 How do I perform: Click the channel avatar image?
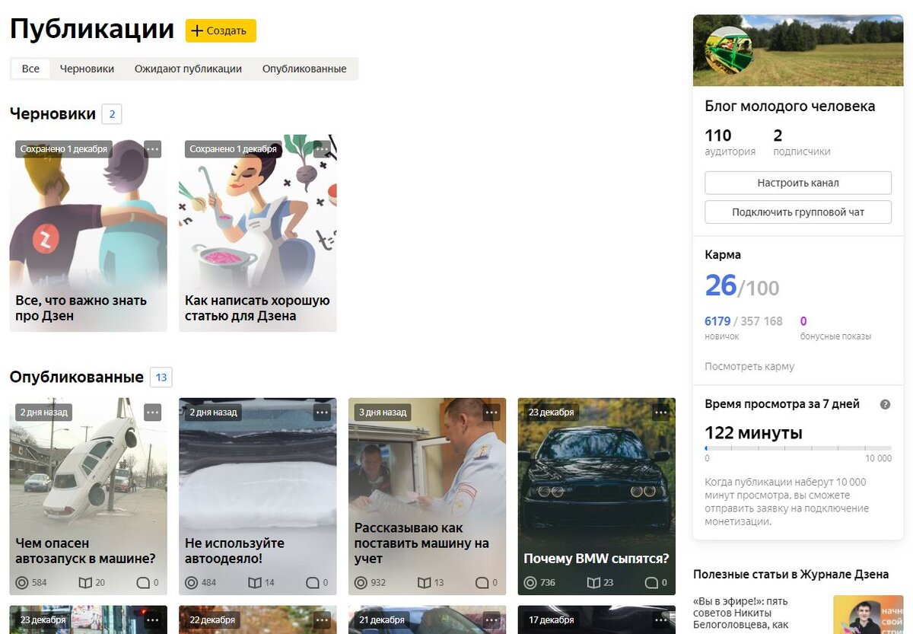(730, 50)
